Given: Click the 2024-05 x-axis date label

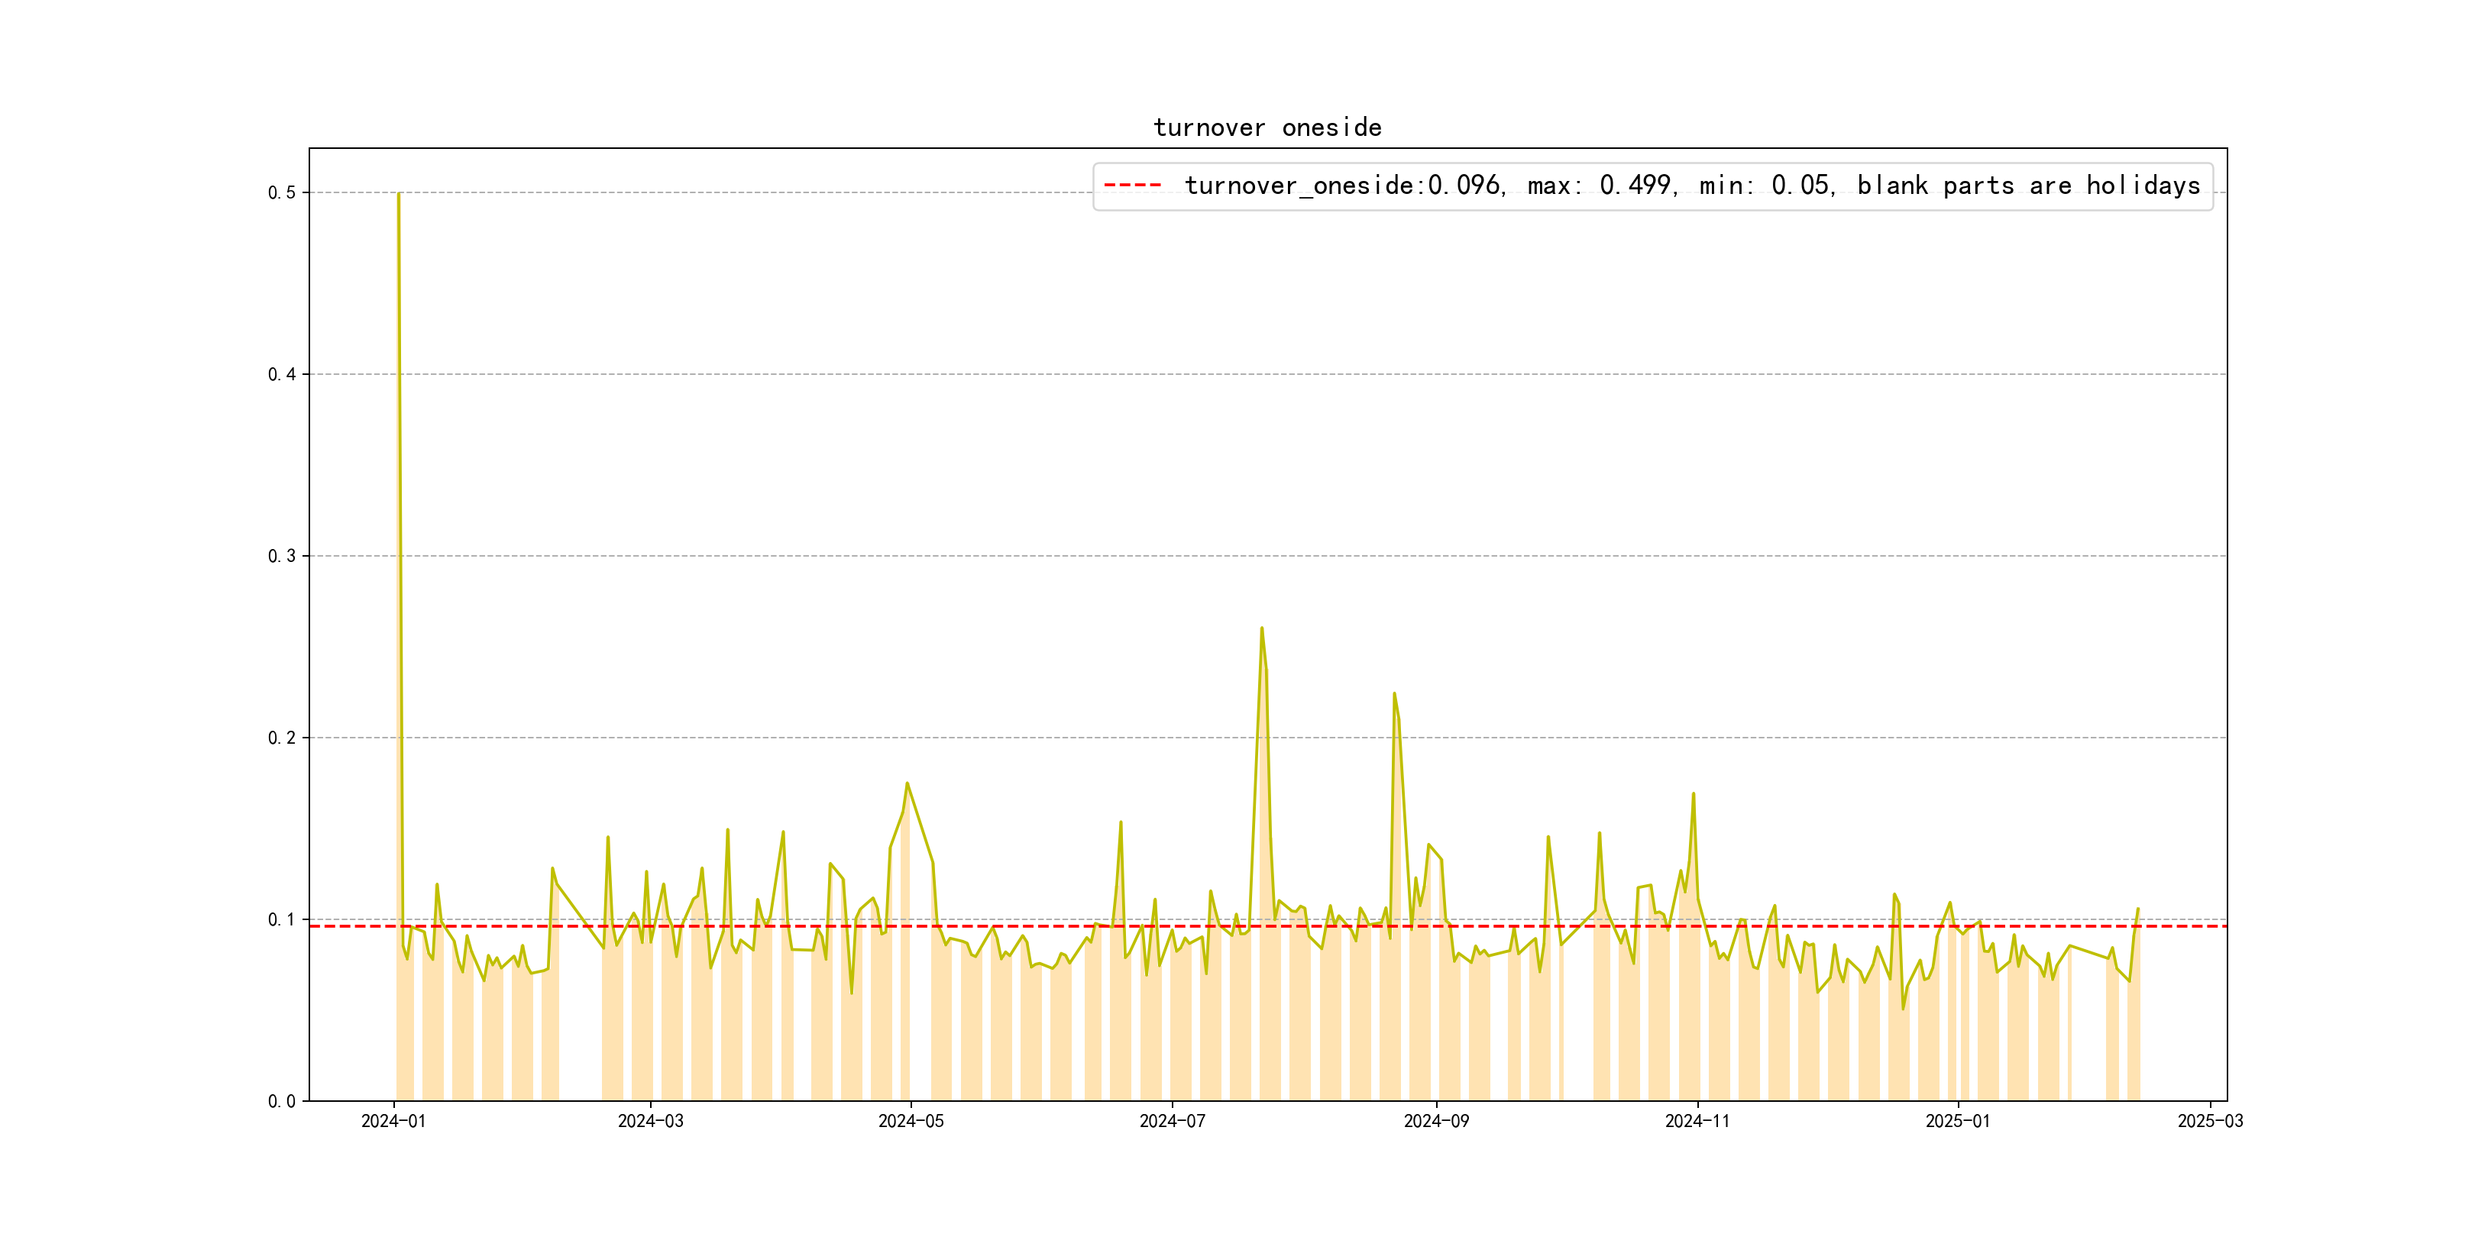Looking at the screenshot, I should (911, 1122).
